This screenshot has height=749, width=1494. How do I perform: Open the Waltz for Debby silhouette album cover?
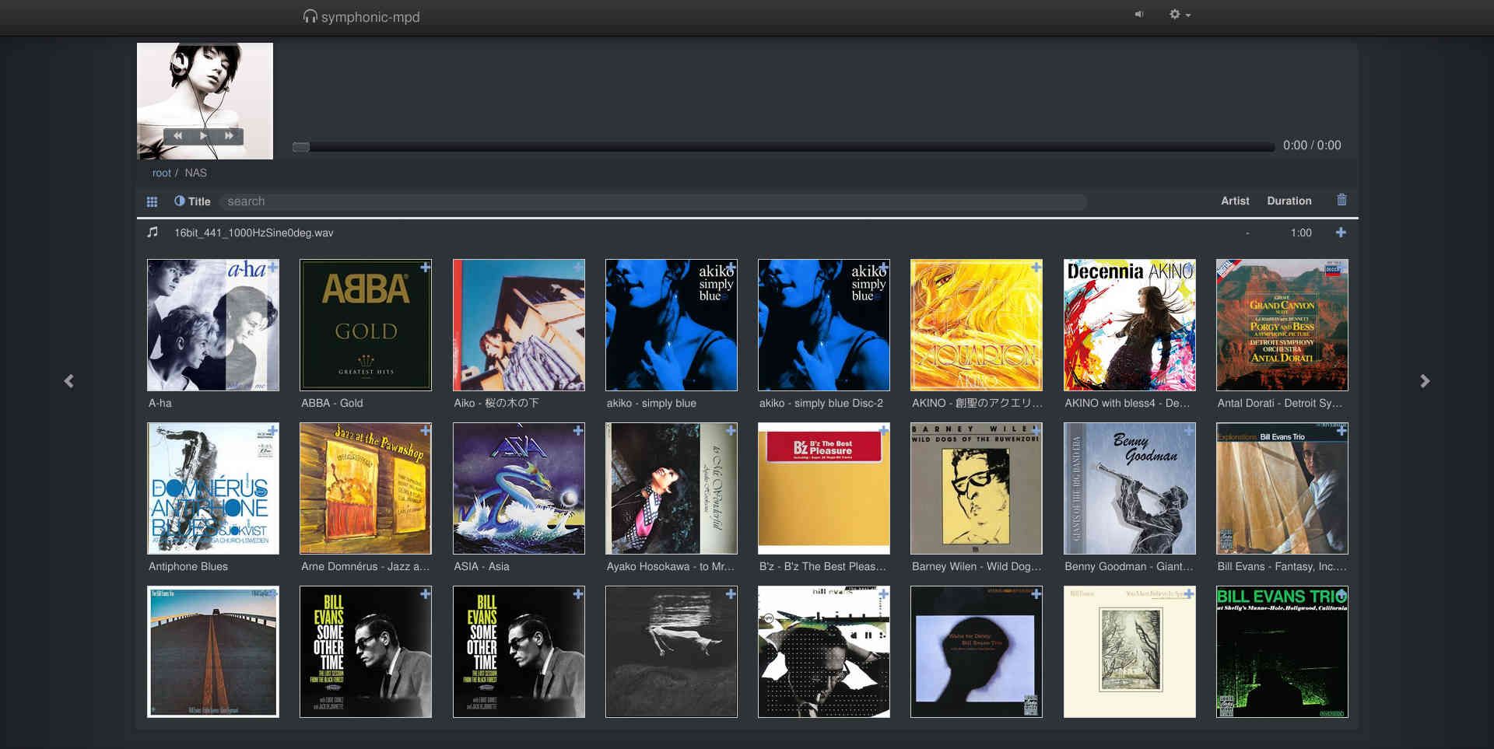[x=977, y=652]
